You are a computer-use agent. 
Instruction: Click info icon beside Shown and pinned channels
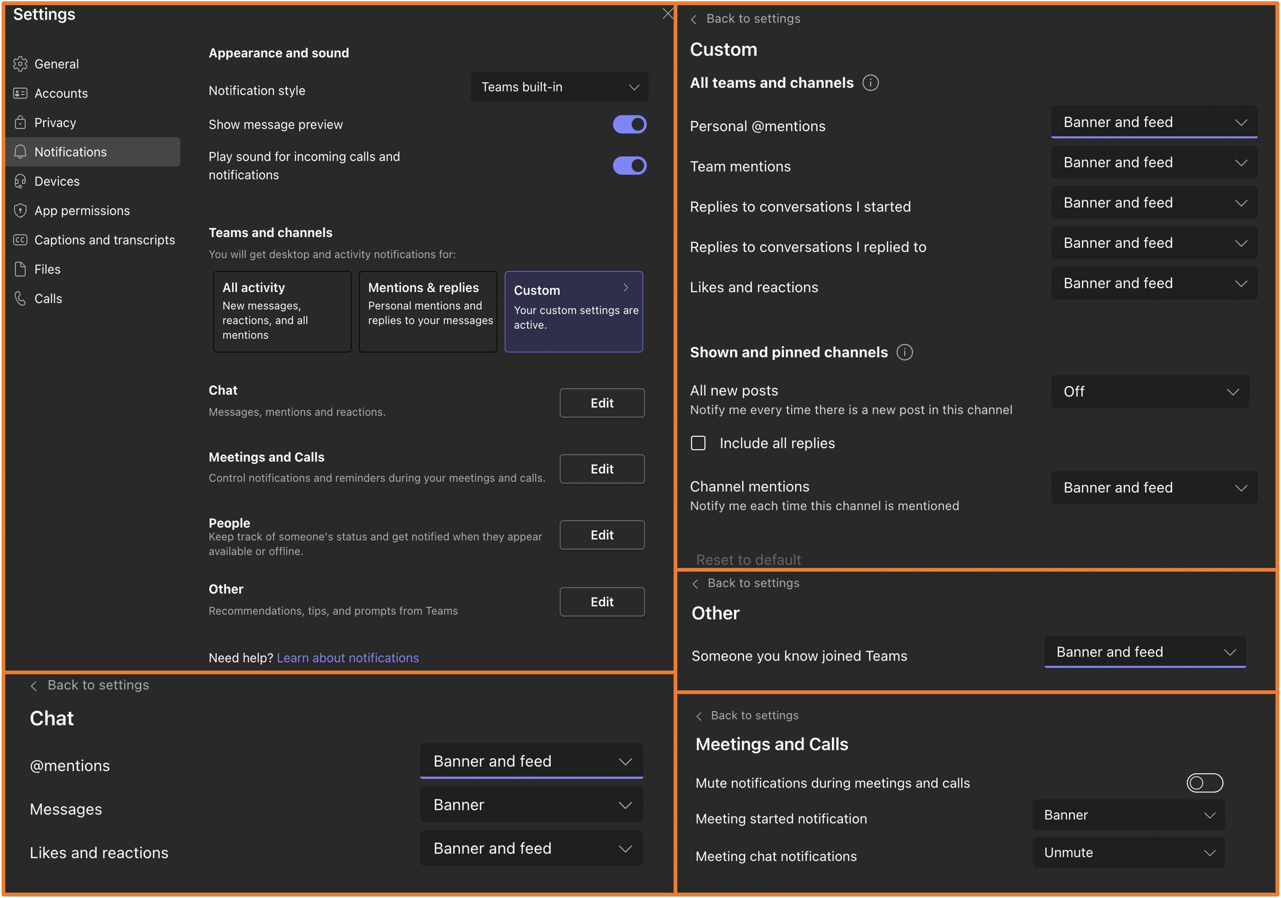[904, 352]
